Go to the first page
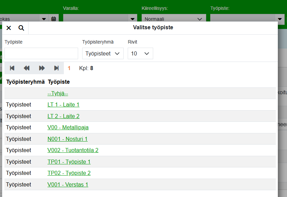Image resolution: width=287 pixels, height=197 pixels. point(12,68)
